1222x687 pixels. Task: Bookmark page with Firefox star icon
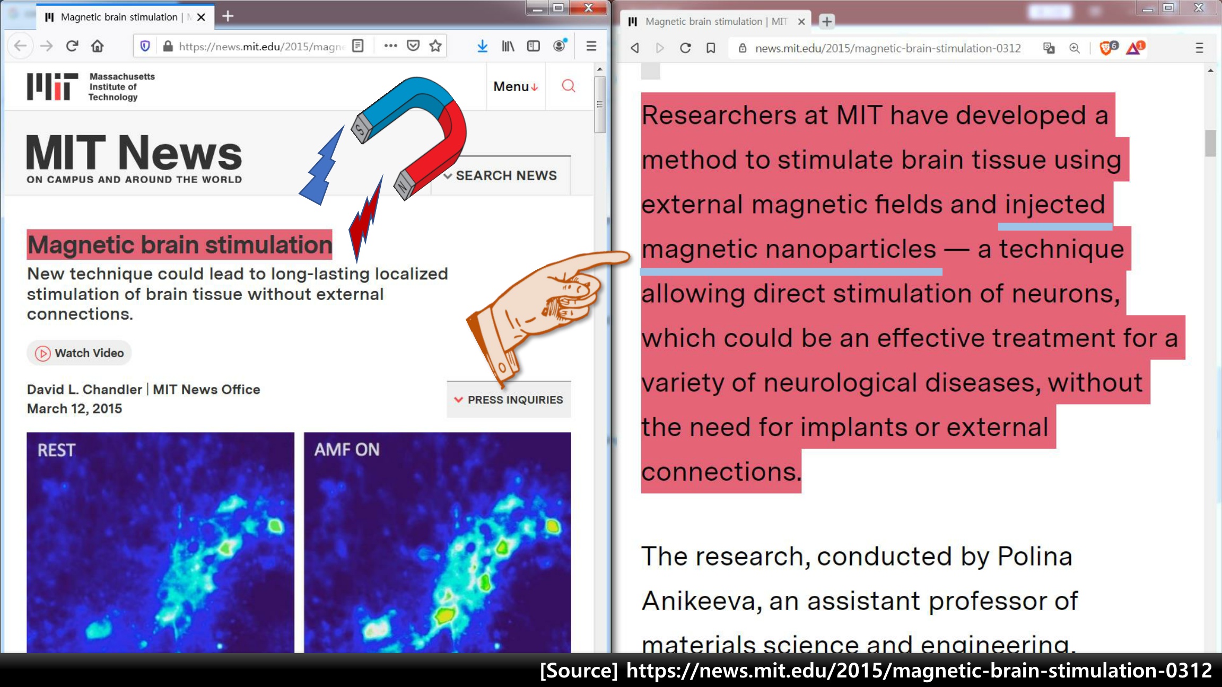435,46
